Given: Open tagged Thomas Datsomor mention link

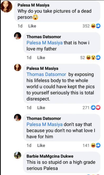Looking at the screenshot, I should tap(46, 75).
